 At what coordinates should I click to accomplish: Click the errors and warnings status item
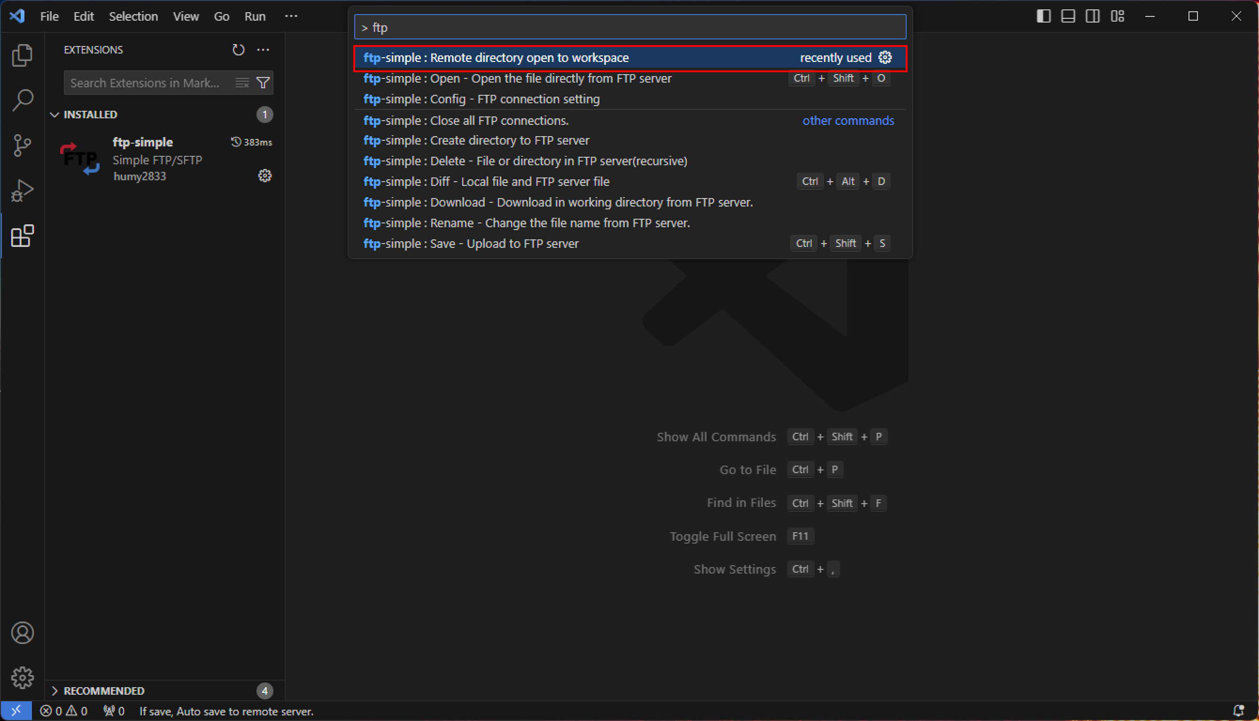click(63, 711)
